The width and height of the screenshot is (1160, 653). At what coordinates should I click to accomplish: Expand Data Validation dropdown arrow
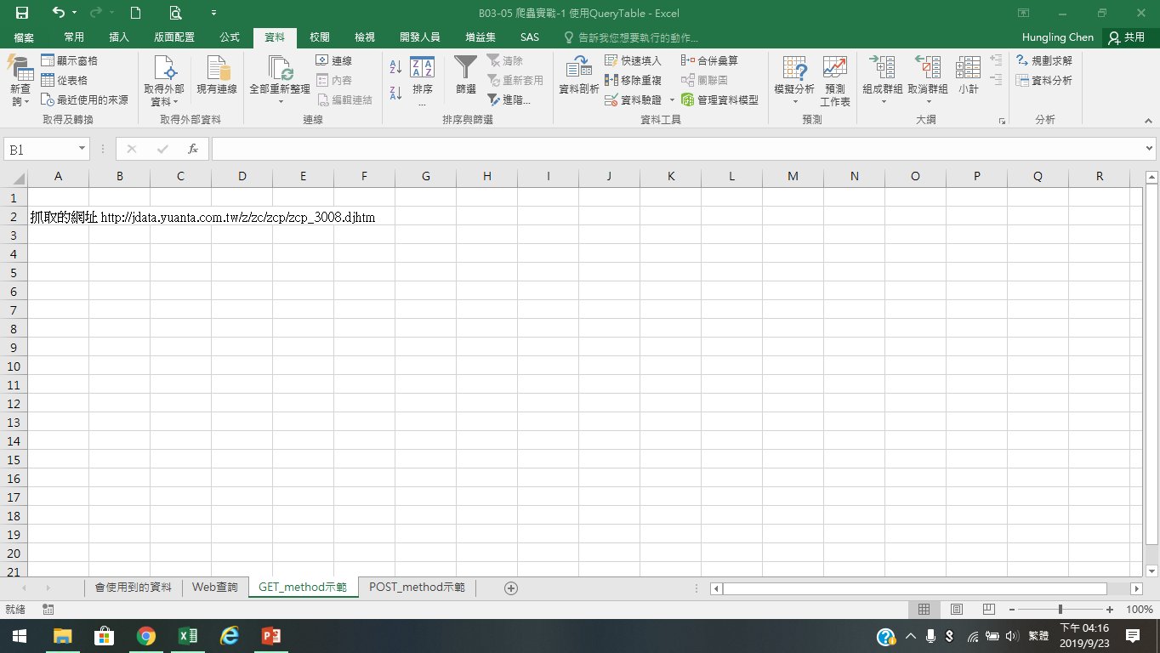pos(671,100)
